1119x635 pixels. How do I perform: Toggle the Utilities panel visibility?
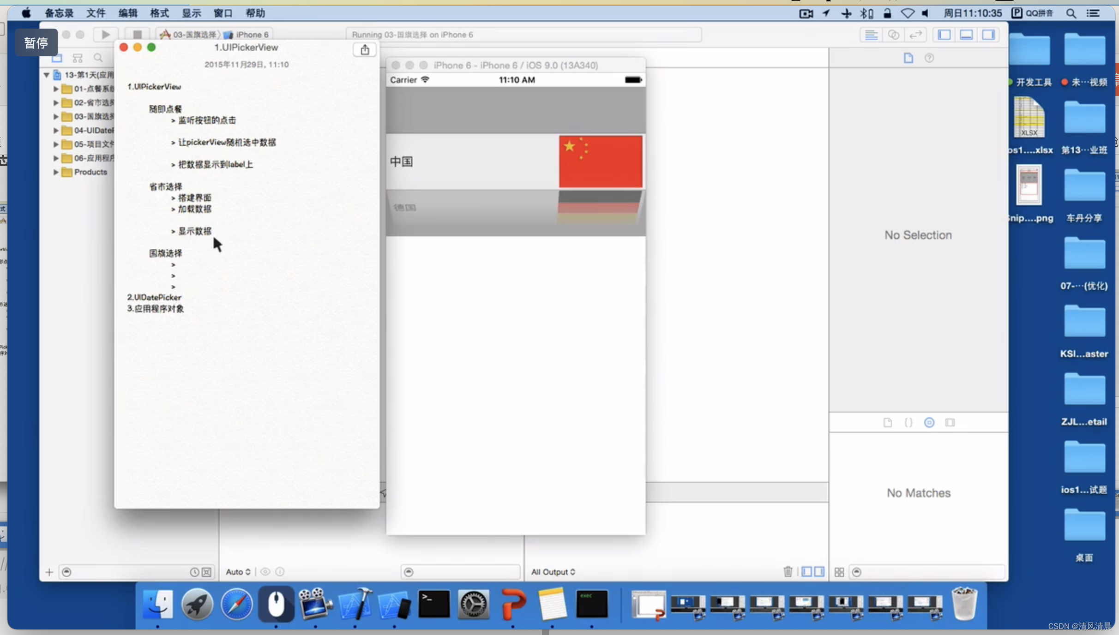988,35
